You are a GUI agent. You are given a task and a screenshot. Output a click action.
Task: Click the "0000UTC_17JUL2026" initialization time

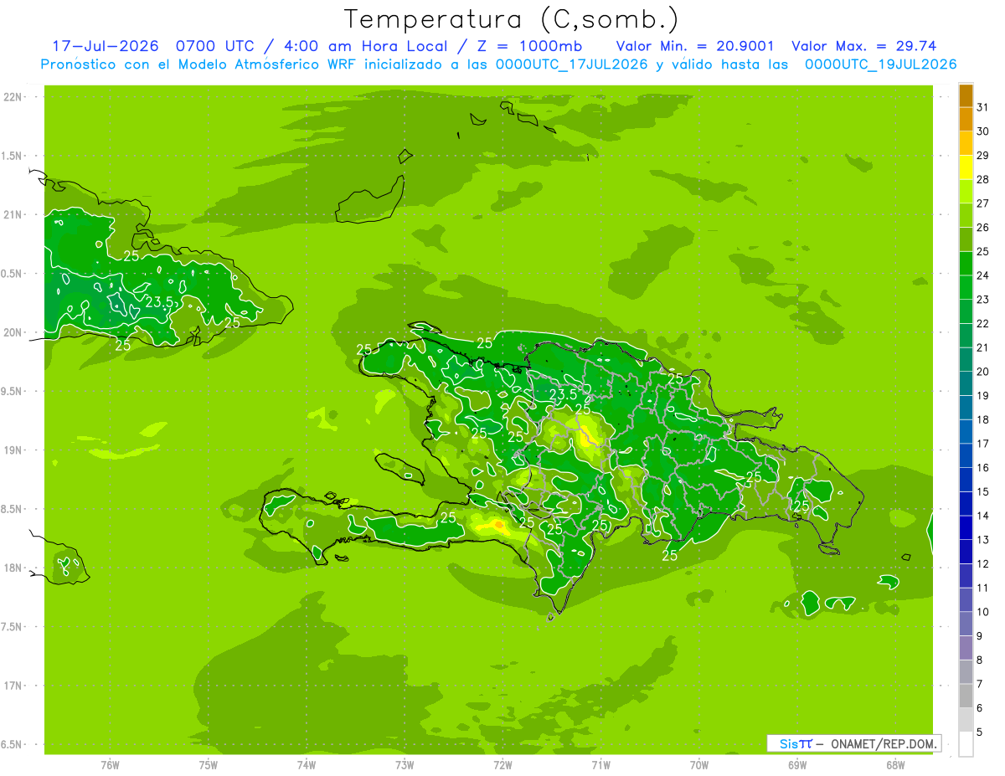point(572,64)
